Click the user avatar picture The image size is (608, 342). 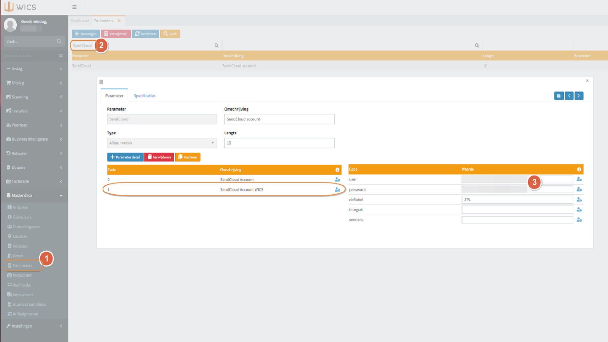(x=10, y=25)
